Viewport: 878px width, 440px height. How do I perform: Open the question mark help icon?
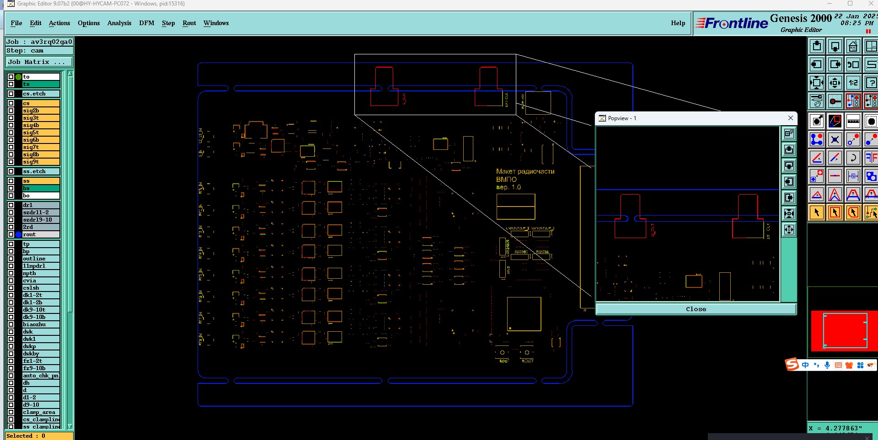pos(871,83)
